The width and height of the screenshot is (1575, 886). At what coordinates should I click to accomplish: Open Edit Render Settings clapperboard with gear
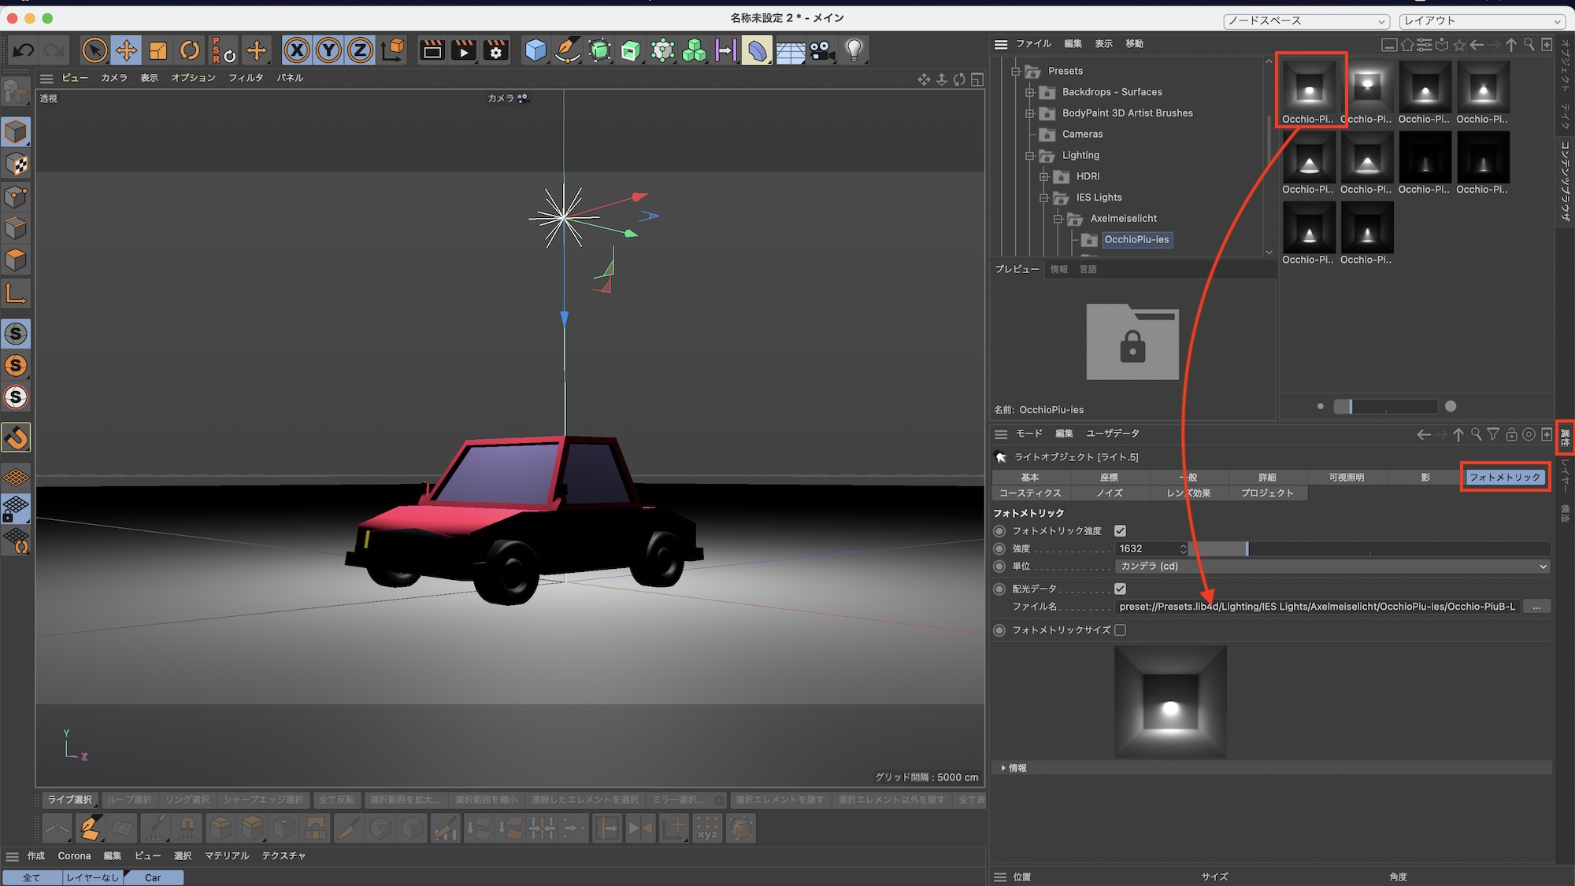(x=496, y=51)
